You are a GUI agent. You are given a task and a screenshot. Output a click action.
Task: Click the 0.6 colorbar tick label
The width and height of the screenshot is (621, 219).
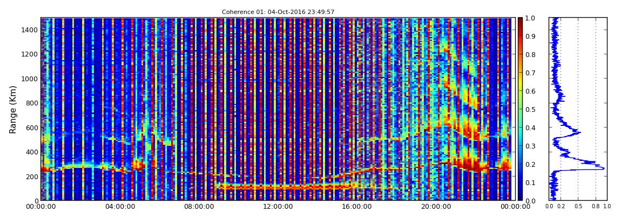[x=530, y=91]
